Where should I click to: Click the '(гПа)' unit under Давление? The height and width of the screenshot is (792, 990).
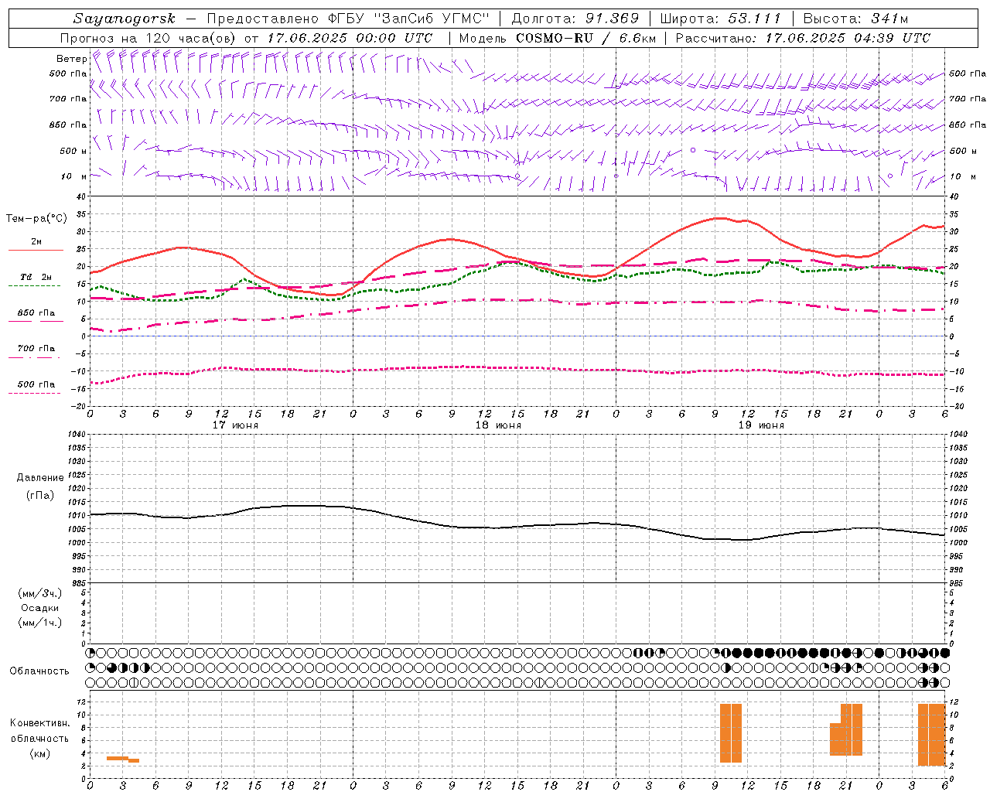tap(40, 496)
